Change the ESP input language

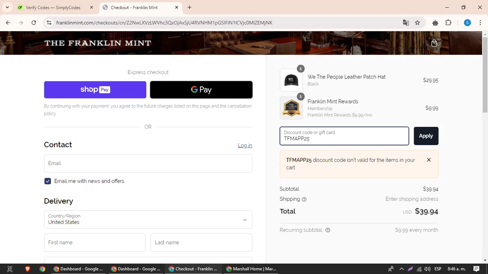[x=438, y=269]
